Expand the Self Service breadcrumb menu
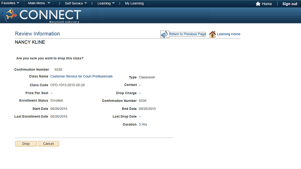This screenshot has height=169, width=301. pos(76,3)
